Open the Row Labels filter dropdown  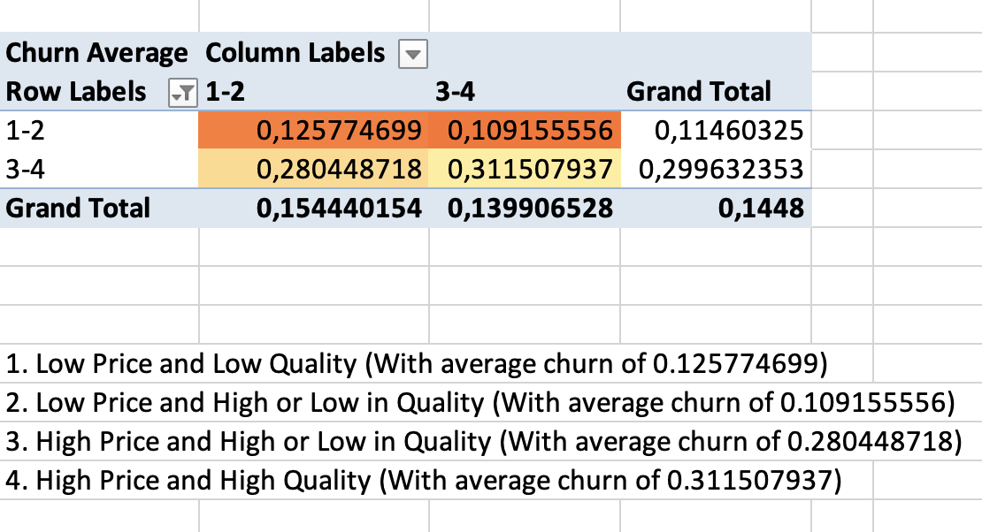pos(183,93)
